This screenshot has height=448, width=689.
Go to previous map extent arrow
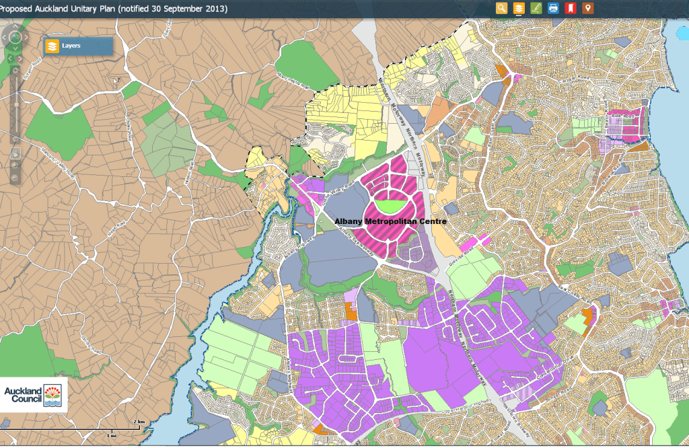coord(10,59)
